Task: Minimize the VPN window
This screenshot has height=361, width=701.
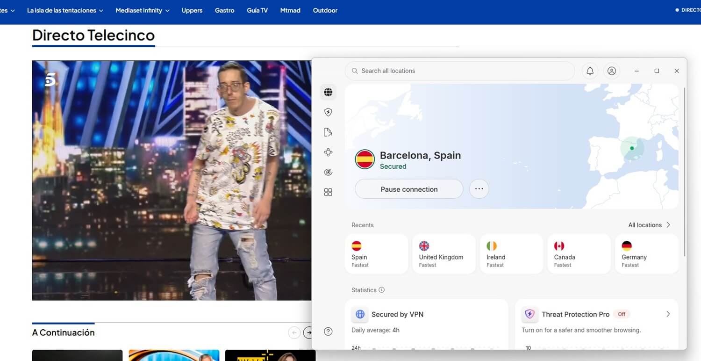Action: [x=637, y=71]
